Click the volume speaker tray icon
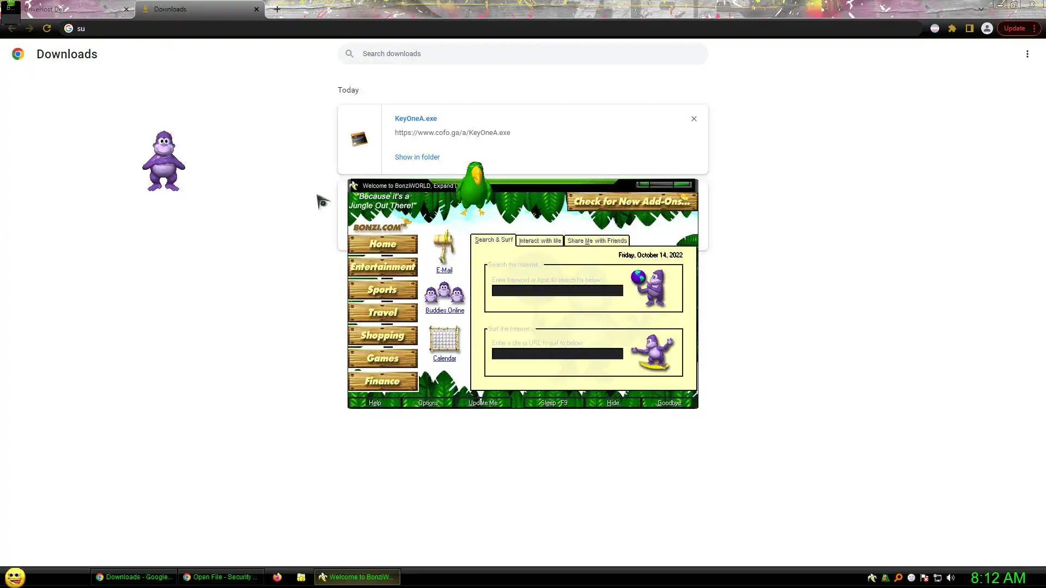The image size is (1046, 588). (951, 578)
